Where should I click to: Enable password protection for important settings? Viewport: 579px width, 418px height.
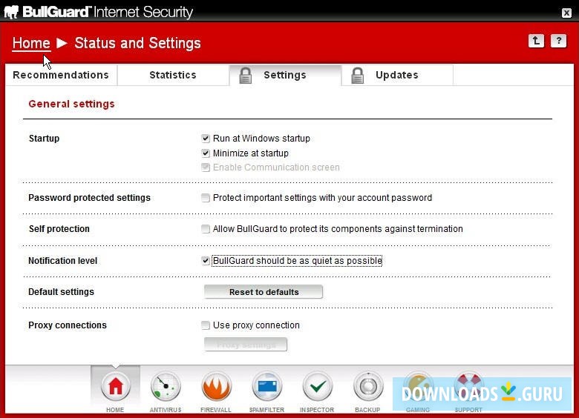pyautogui.click(x=206, y=198)
